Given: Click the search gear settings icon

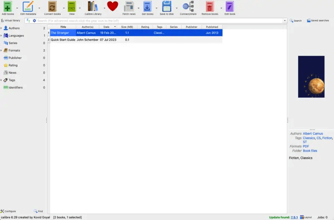Looking at the screenshot, I should 34,20.
